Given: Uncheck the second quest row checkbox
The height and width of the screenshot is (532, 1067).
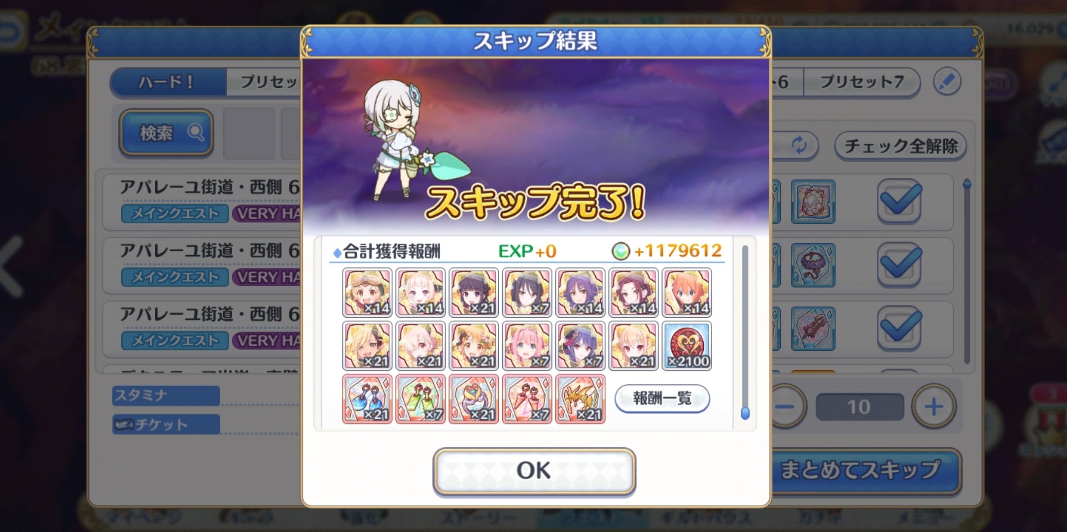Looking at the screenshot, I should point(899,265).
